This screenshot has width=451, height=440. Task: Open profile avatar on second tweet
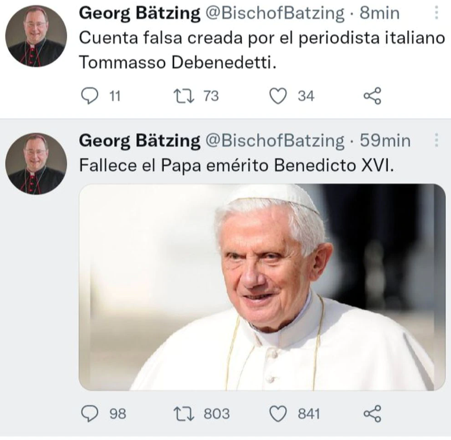[x=36, y=164]
